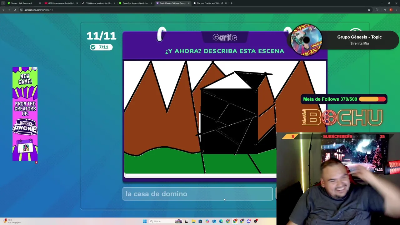Click the Meta de Follows progress bar
Image resolution: width=400 pixels, height=225 pixels.
(x=372, y=99)
